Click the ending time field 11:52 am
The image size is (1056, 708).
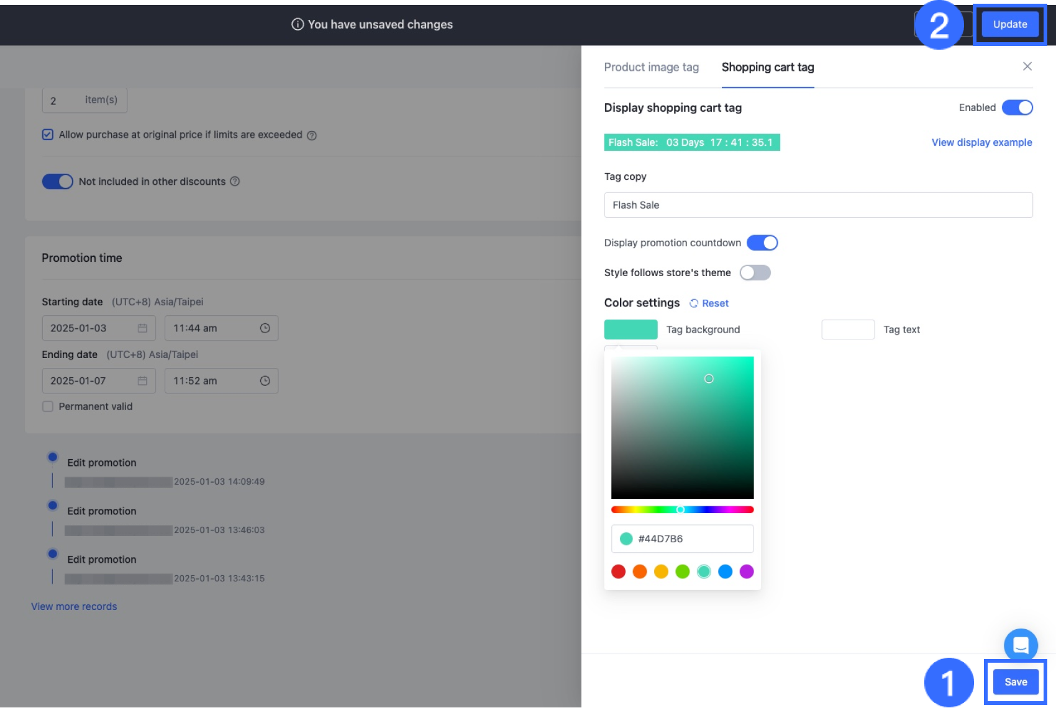[x=221, y=381]
